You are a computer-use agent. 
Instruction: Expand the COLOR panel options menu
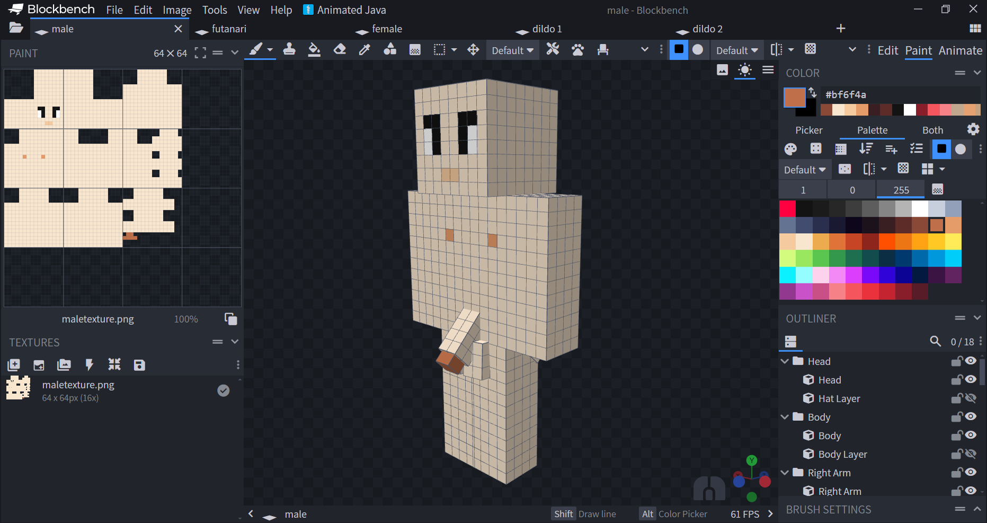[961, 73]
